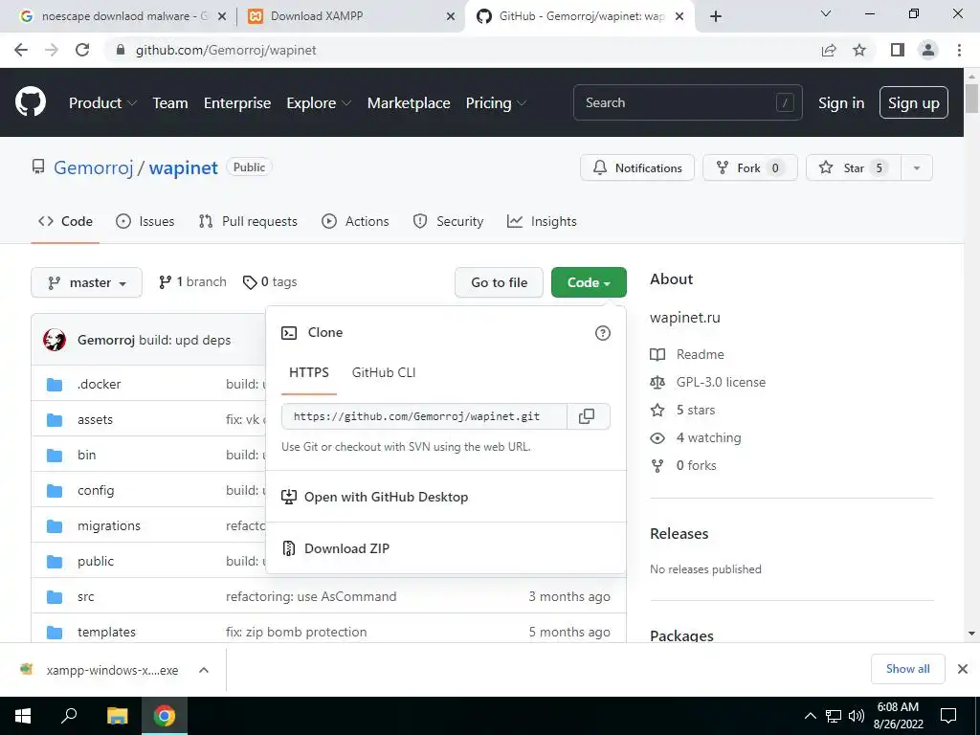Click the templates folder icon

tap(55, 633)
